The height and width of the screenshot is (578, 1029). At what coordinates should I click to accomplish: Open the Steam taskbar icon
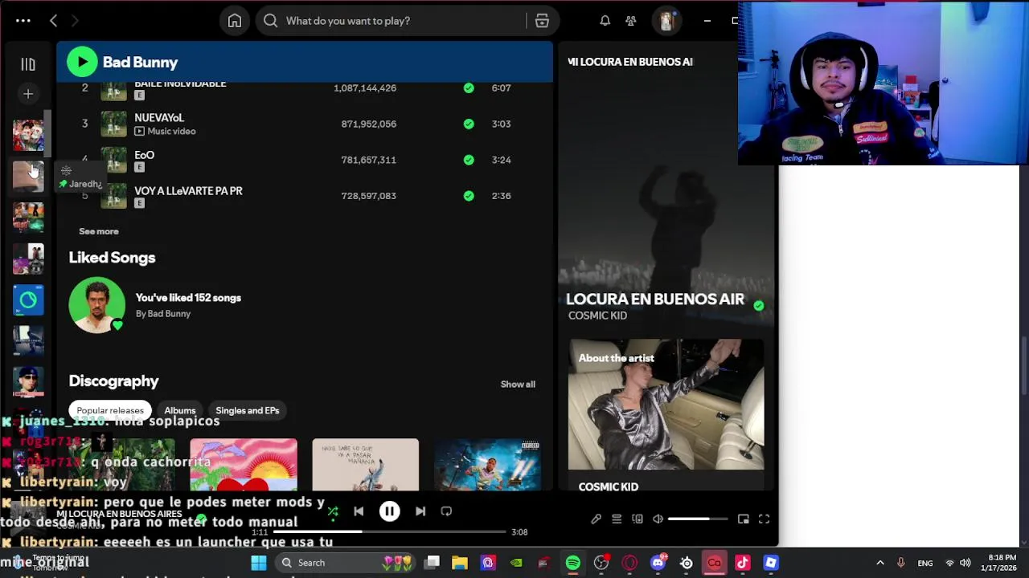pyautogui.click(x=687, y=563)
